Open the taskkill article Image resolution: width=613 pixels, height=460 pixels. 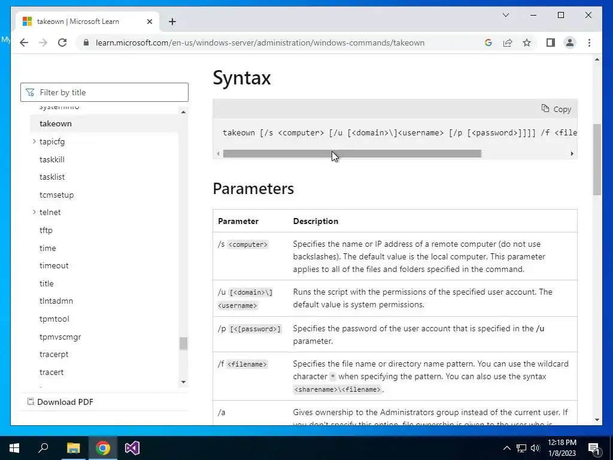[x=52, y=159]
